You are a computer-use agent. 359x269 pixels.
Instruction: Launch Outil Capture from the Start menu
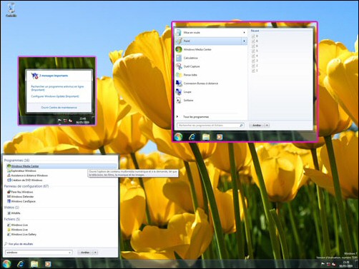211,66
